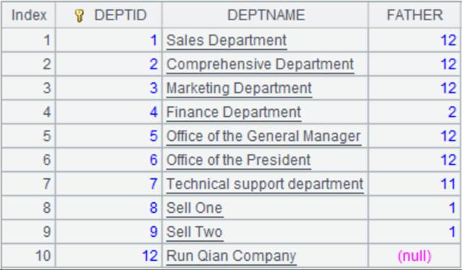The image size is (462, 270).
Task: Select index row number 10
Action: [43, 256]
